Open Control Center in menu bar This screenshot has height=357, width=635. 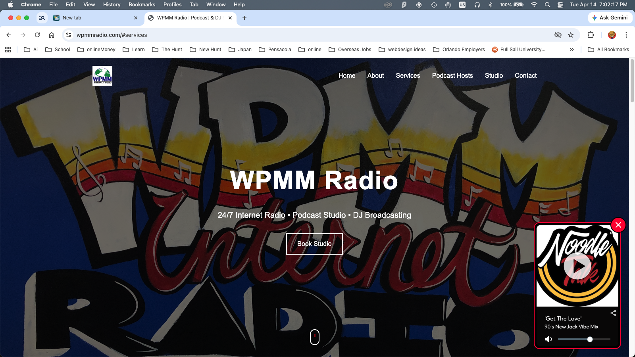coord(560,5)
